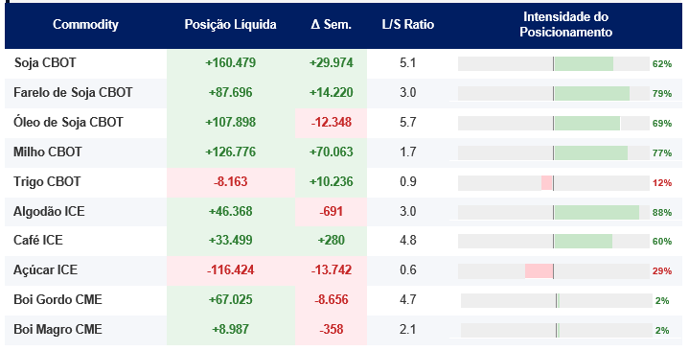Click the Milho CBOT 77% percentage label
The image size is (689, 351).
[662, 153]
